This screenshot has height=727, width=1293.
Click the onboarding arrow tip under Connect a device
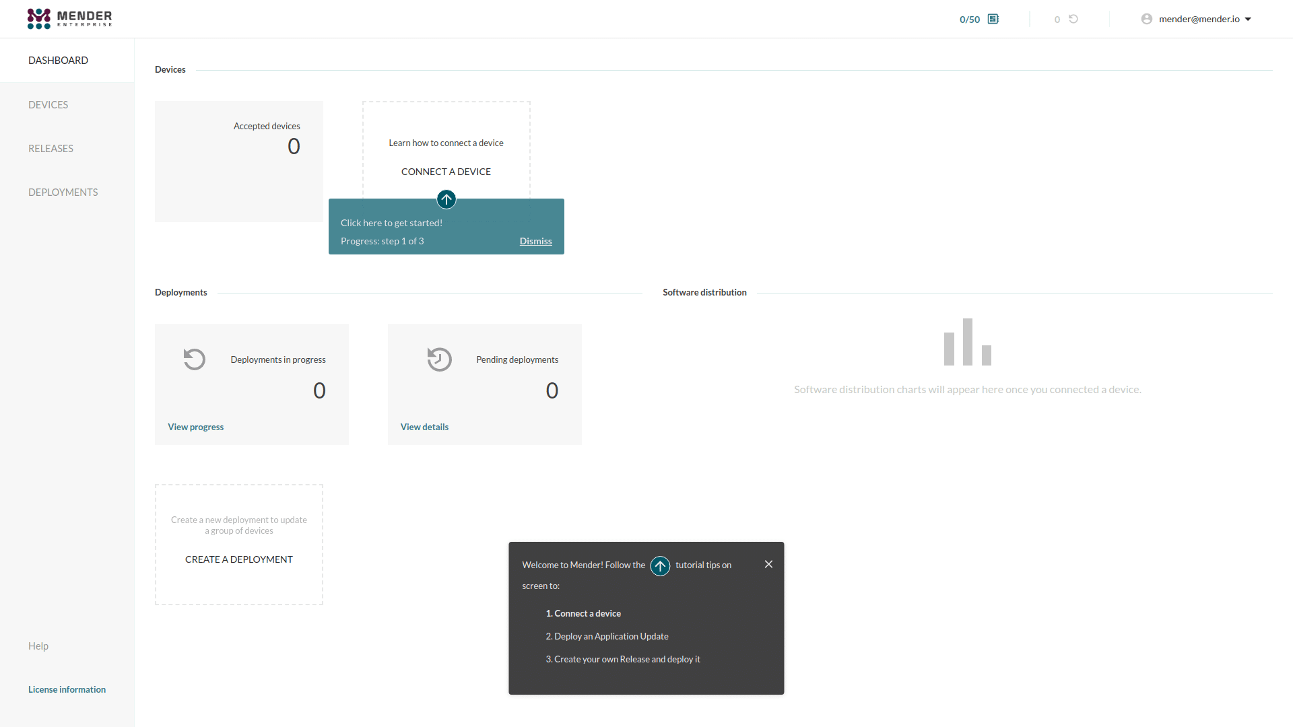(446, 199)
